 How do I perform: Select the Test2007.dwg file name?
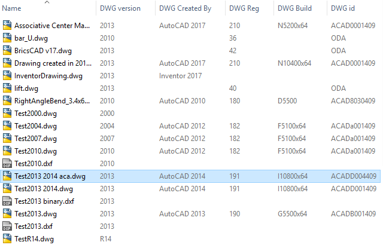pyautogui.click(x=35, y=139)
